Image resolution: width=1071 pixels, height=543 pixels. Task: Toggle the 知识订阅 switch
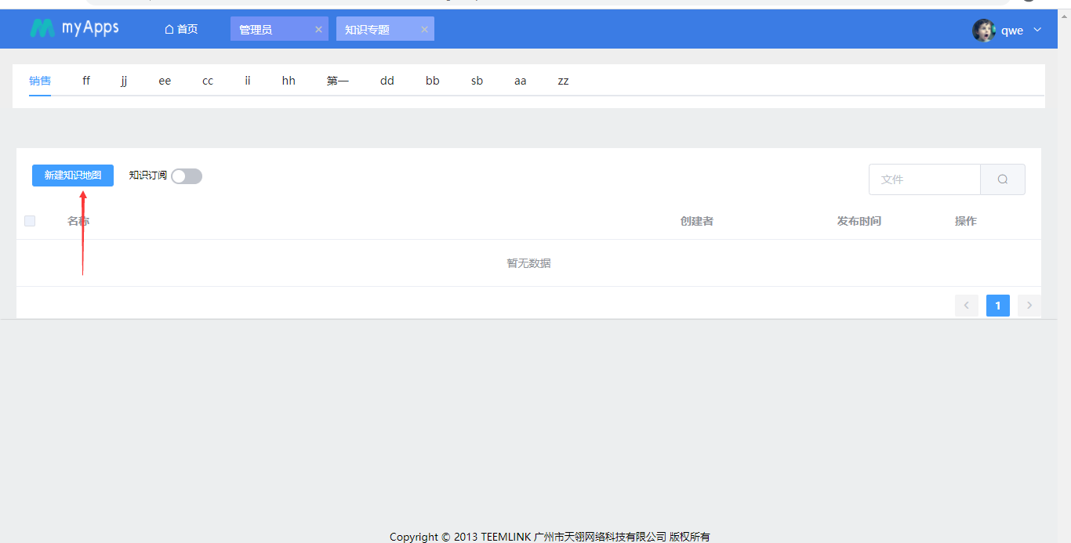(x=187, y=176)
